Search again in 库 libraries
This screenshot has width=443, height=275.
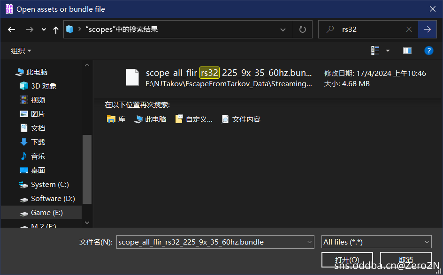pyautogui.click(x=116, y=119)
